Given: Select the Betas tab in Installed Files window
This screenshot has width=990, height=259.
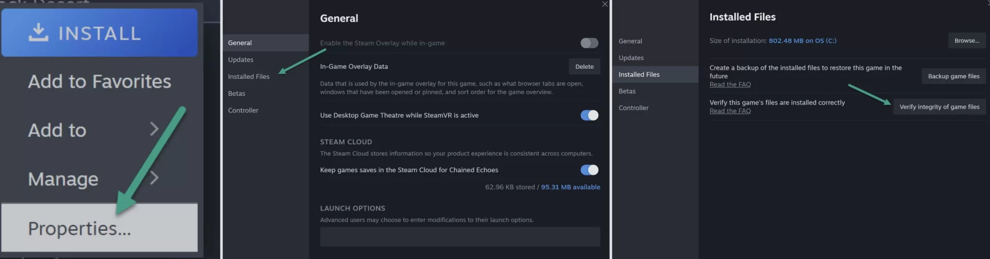Looking at the screenshot, I should coord(627,91).
